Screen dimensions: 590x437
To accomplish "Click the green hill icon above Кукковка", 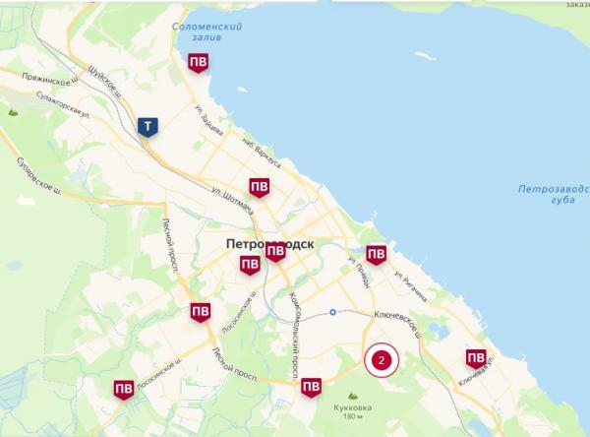I will [x=353, y=396].
